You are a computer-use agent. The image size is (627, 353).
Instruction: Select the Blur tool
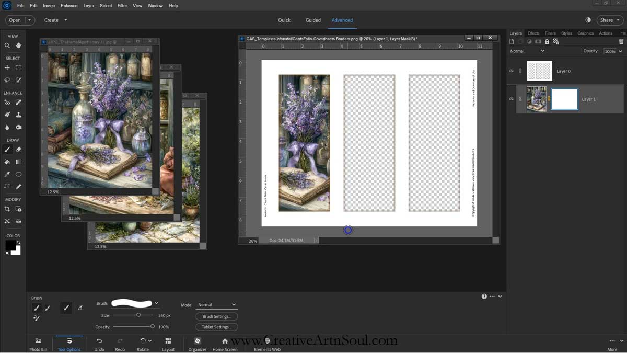point(7,127)
